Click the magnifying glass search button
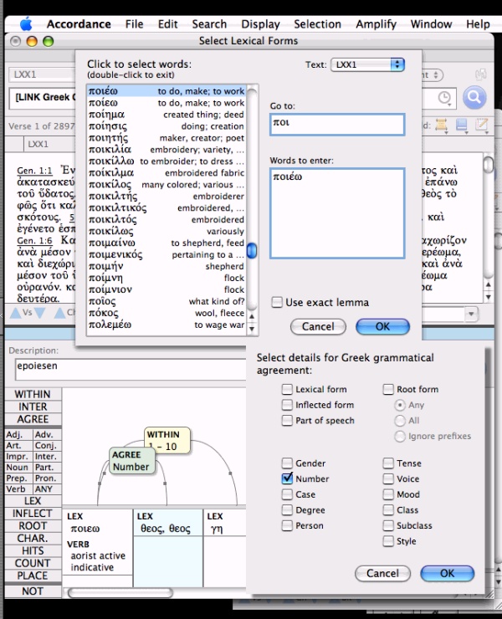This screenshot has width=502, height=619. click(474, 97)
